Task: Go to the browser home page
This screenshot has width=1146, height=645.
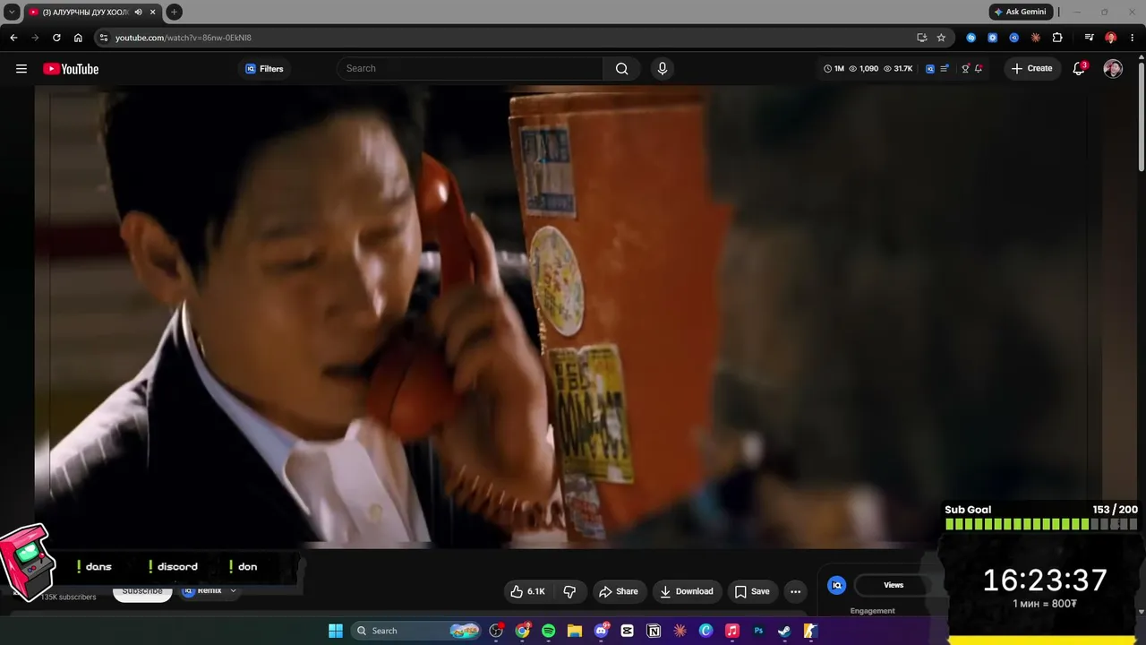Action: click(x=78, y=38)
